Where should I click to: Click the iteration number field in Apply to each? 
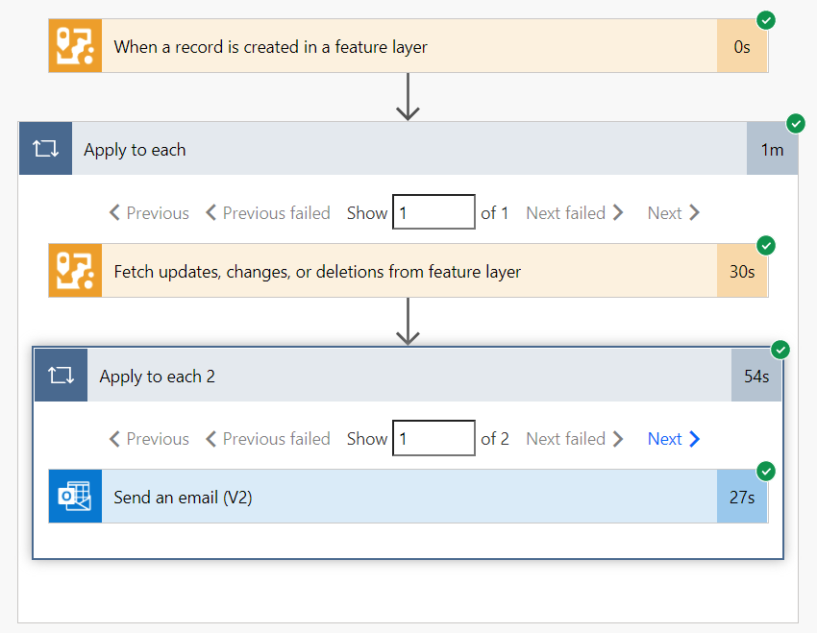pyautogui.click(x=433, y=213)
